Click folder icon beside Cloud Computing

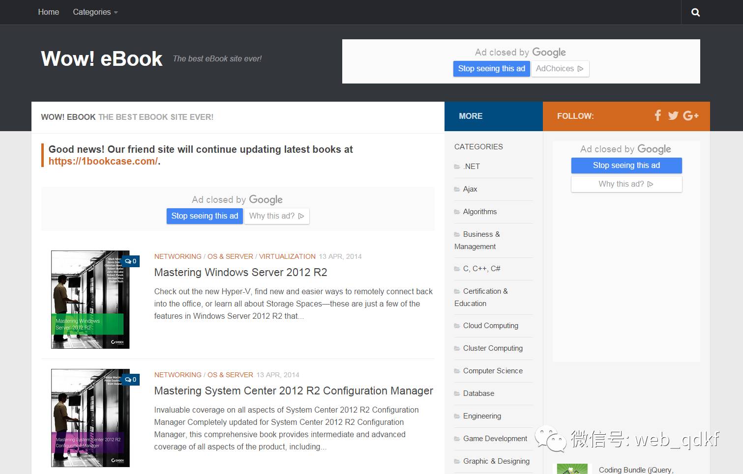[457, 326]
